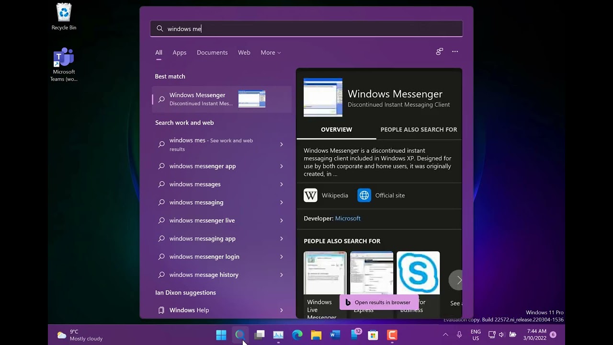
Task: Open Microsoft Store from taskbar
Action: [x=373, y=335]
